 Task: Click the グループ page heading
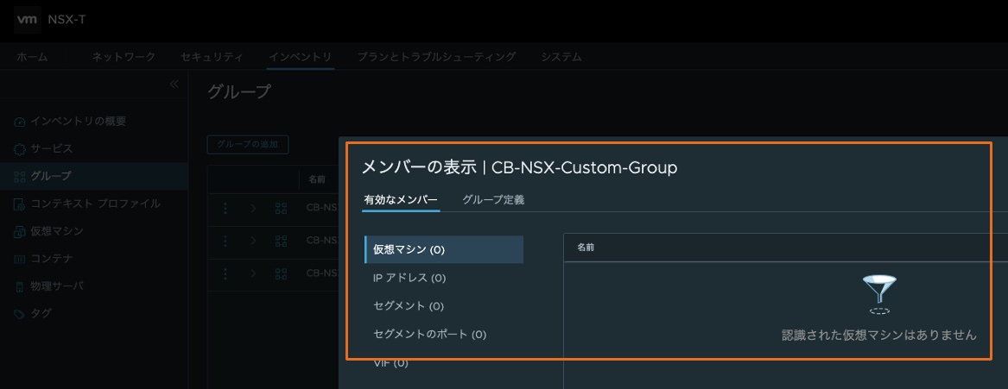click(239, 91)
